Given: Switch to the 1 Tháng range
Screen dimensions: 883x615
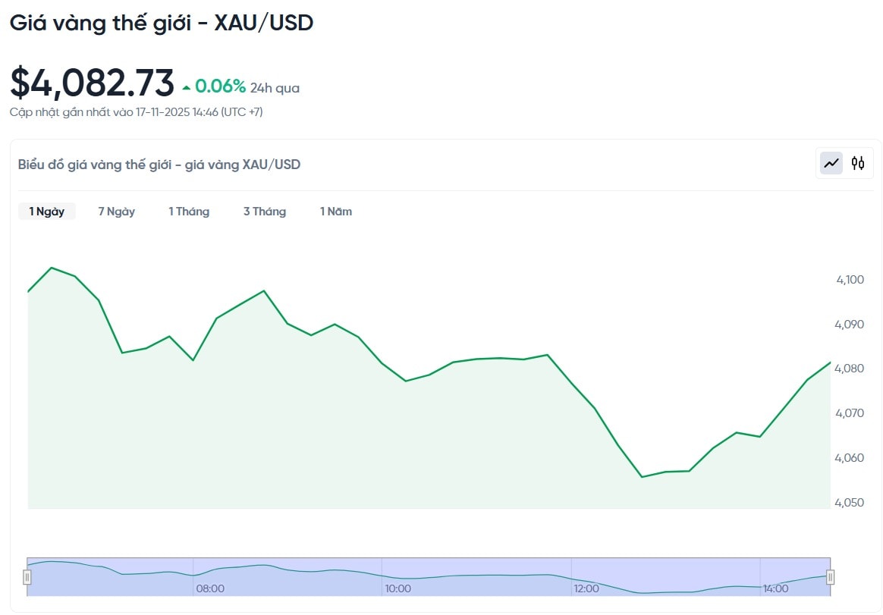Looking at the screenshot, I should point(189,212).
